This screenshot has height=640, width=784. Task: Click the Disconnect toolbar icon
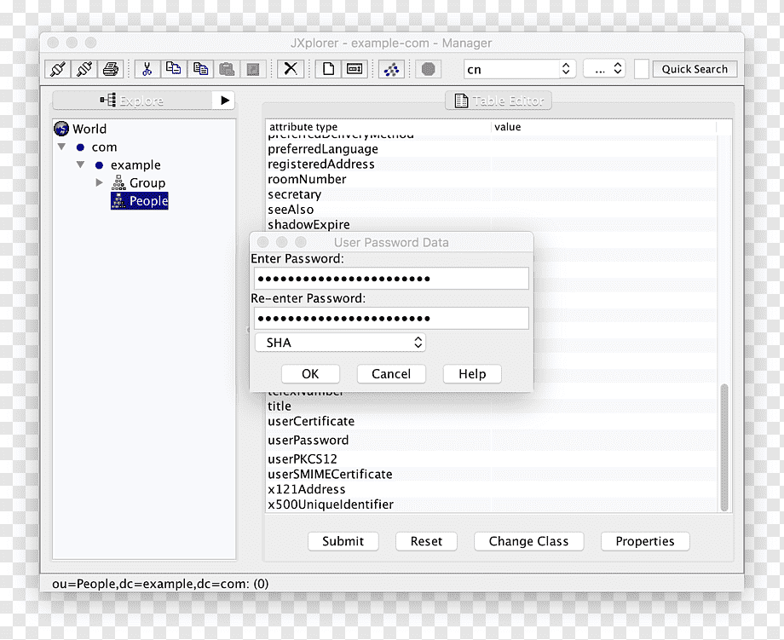[84, 69]
